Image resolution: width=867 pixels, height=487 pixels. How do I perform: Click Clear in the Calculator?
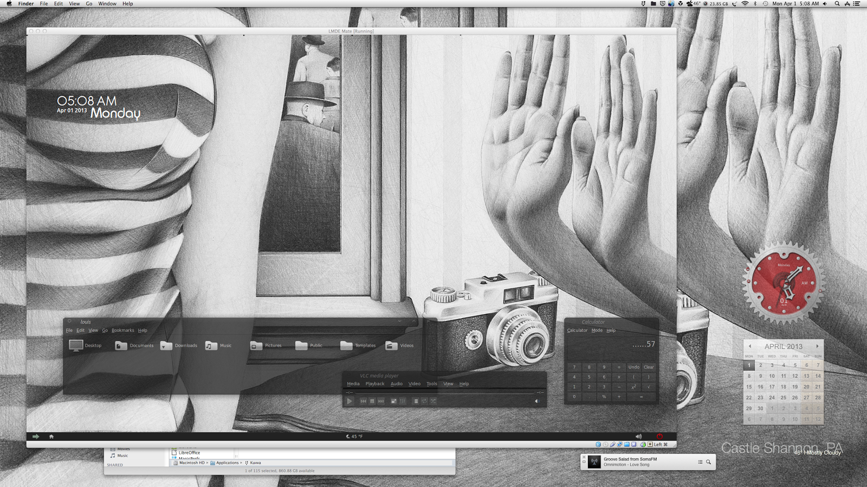point(649,367)
